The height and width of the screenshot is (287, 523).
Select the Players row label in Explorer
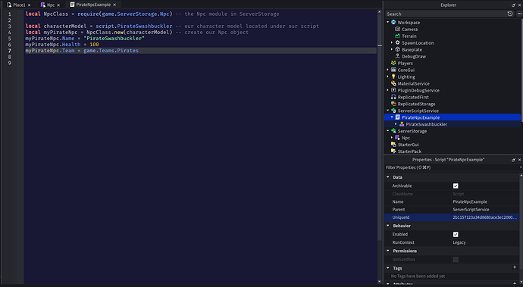pyautogui.click(x=406, y=64)
